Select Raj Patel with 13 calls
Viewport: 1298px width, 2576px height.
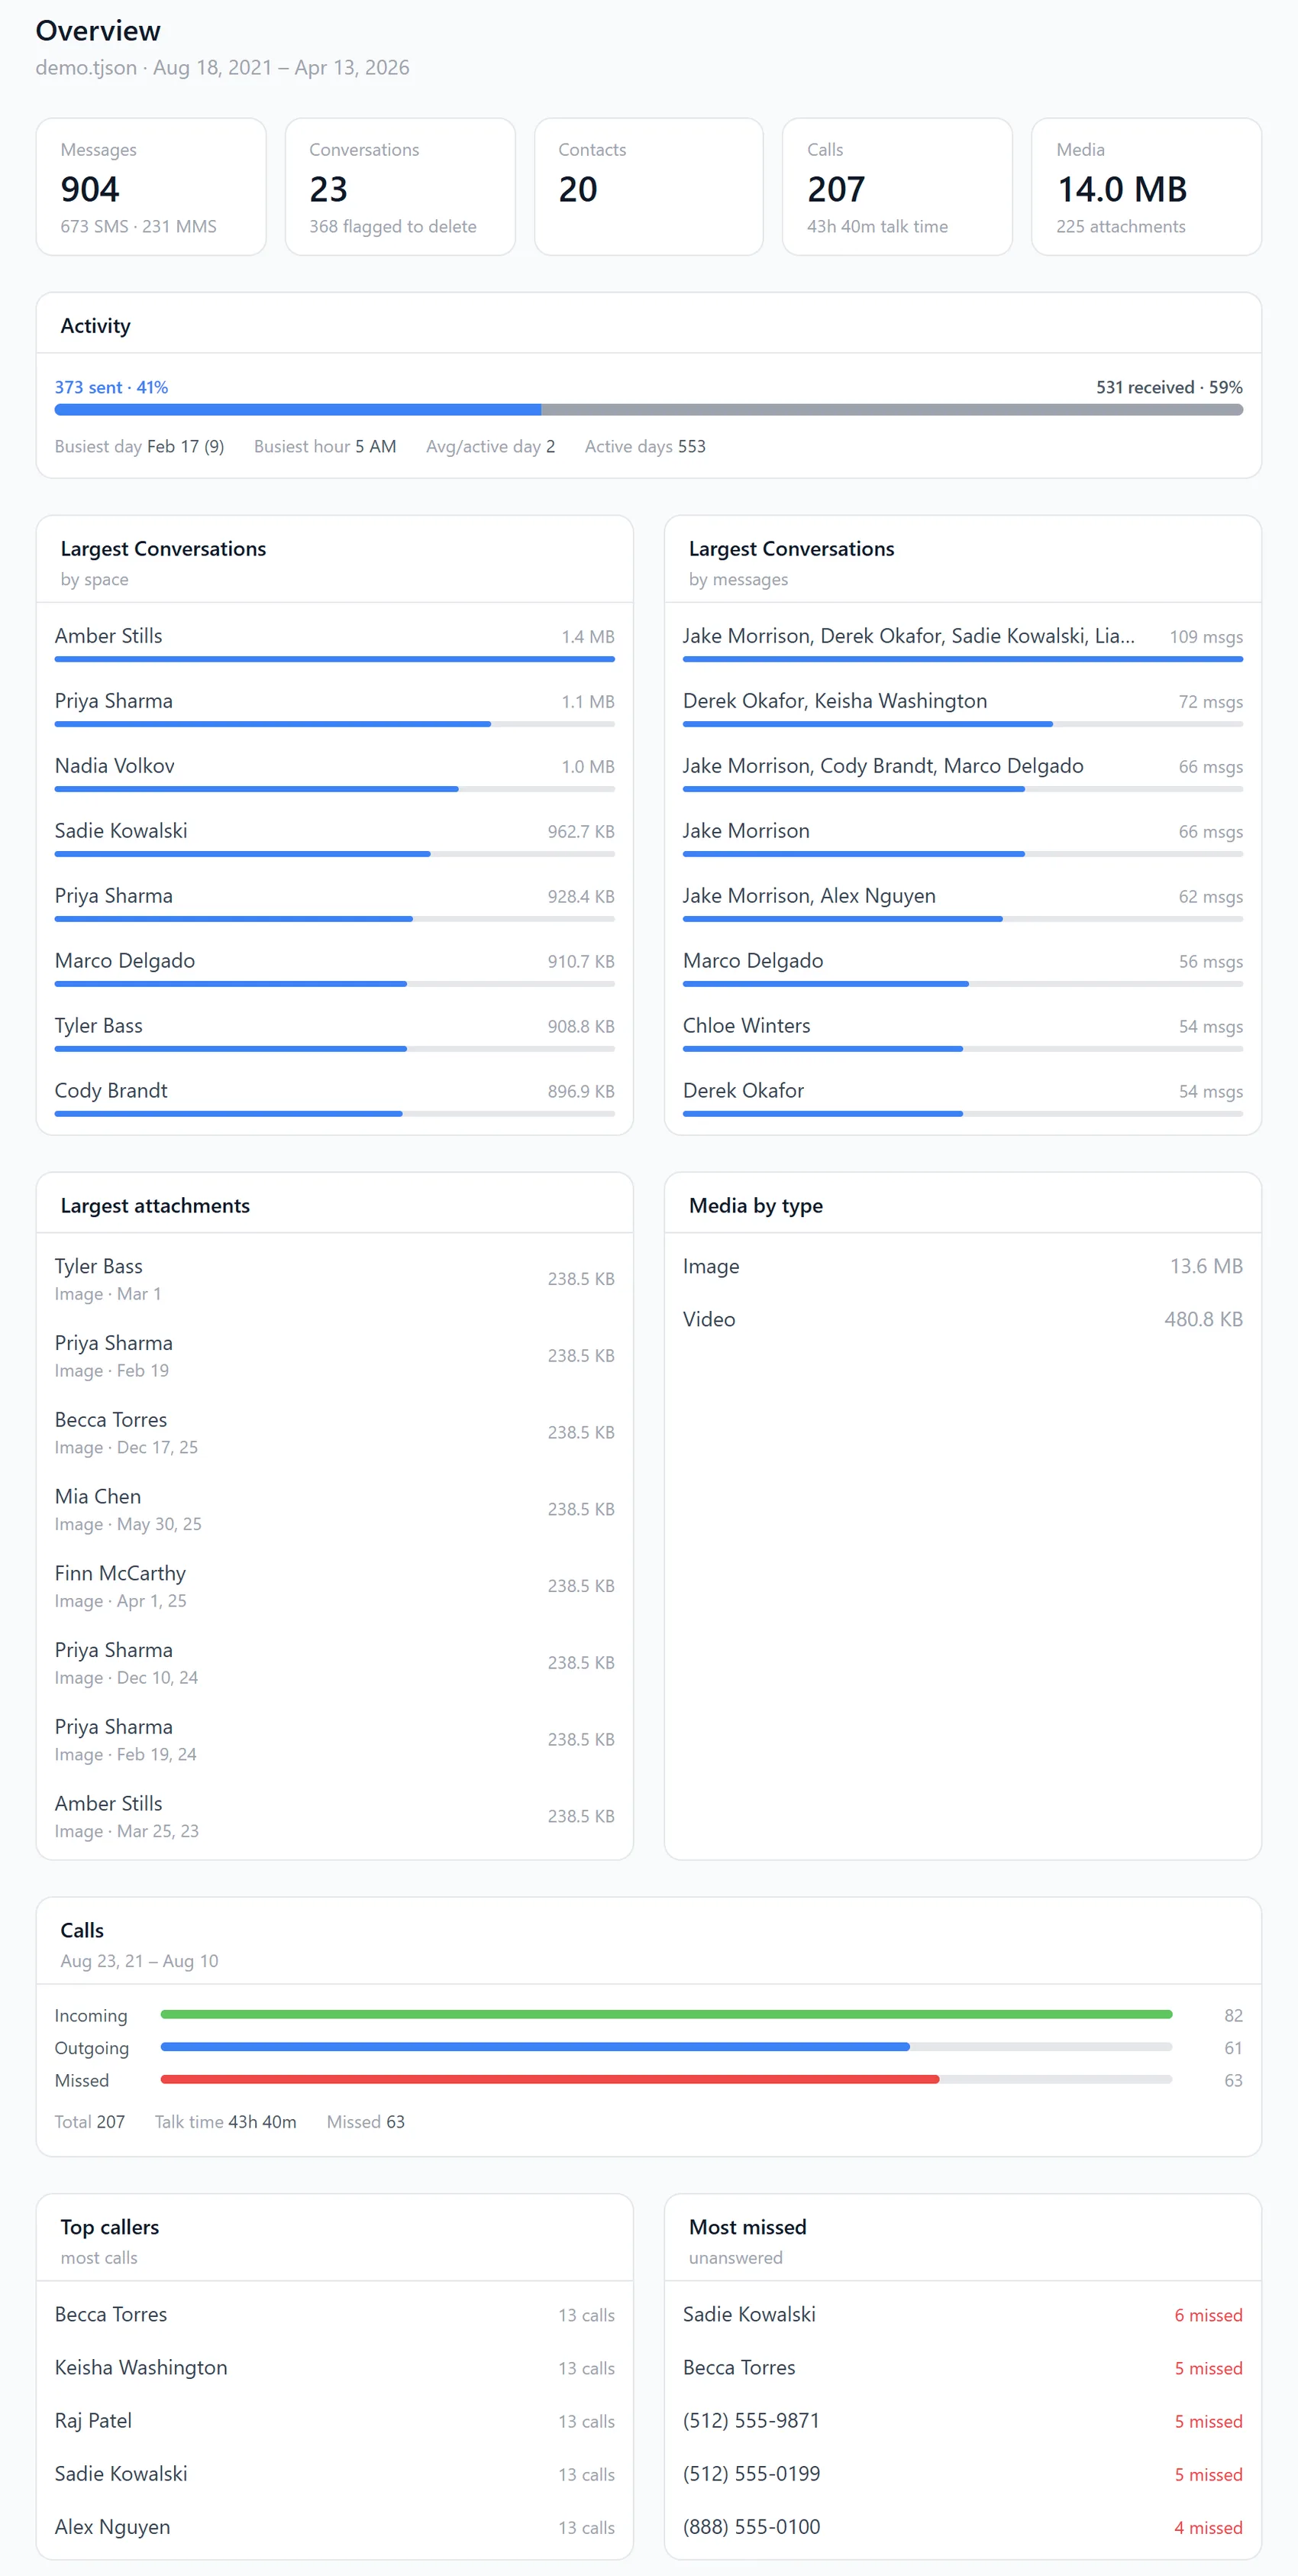(x=334, y=2420)
